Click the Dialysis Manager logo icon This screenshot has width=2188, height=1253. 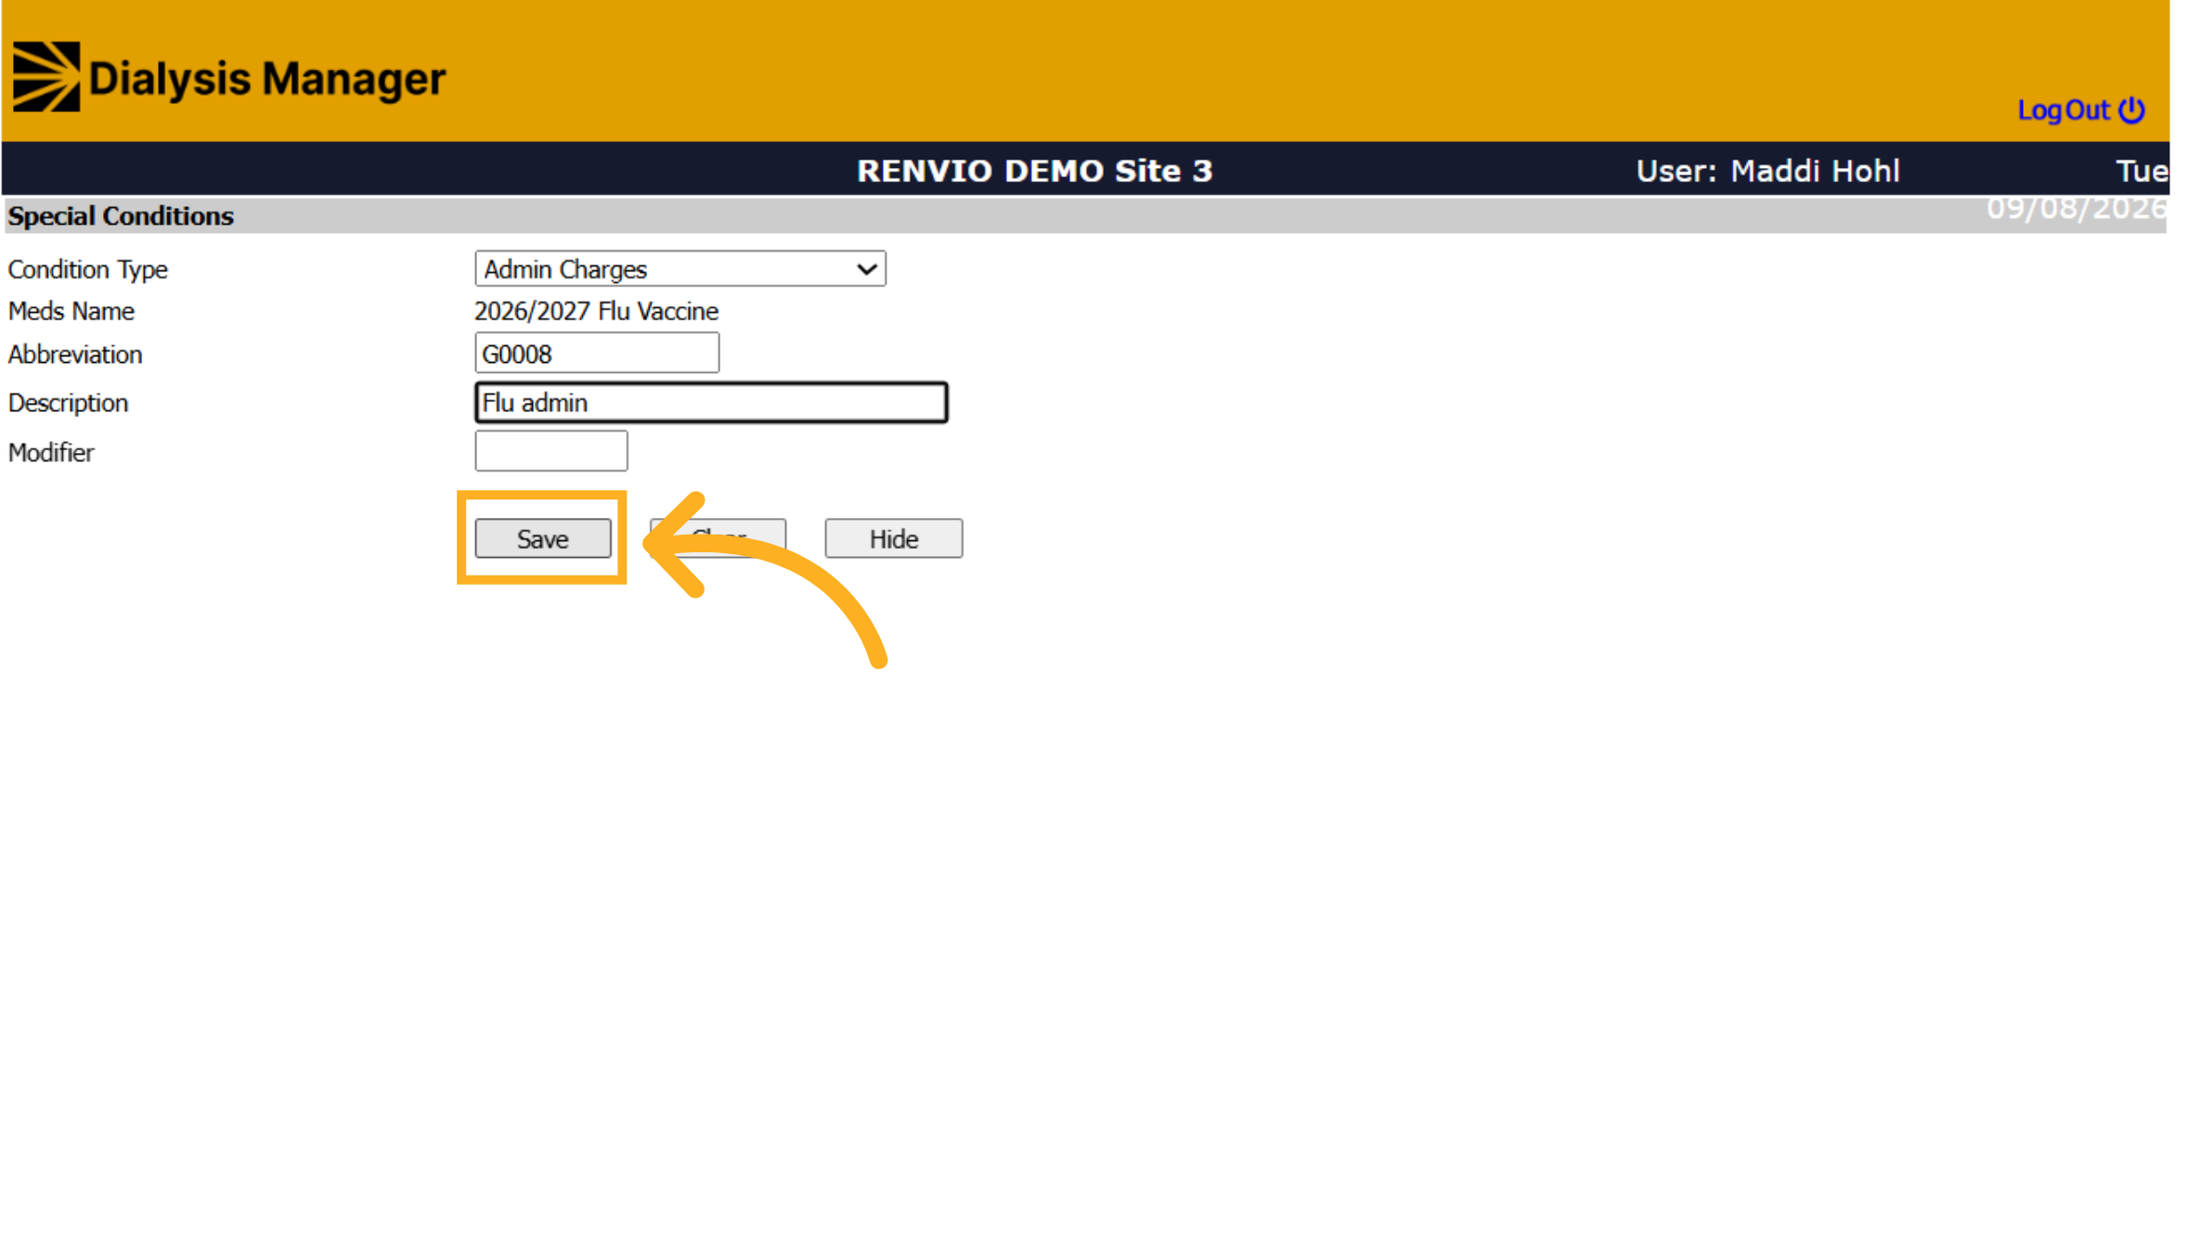[46, 77]
